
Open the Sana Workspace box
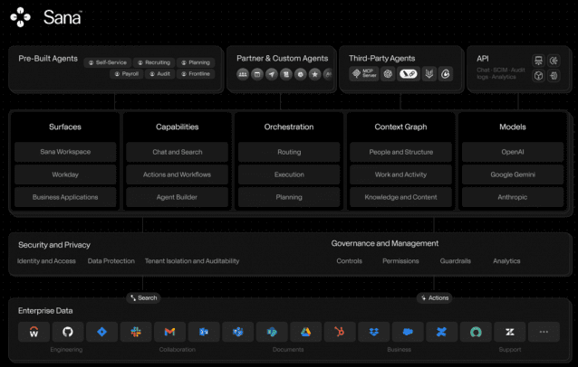(x=65, y=152)
